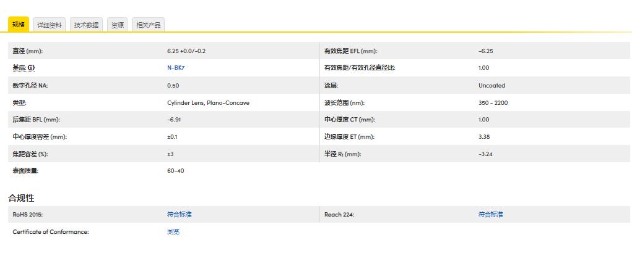Click 浏览 for Certificate of Conformance

173,232
